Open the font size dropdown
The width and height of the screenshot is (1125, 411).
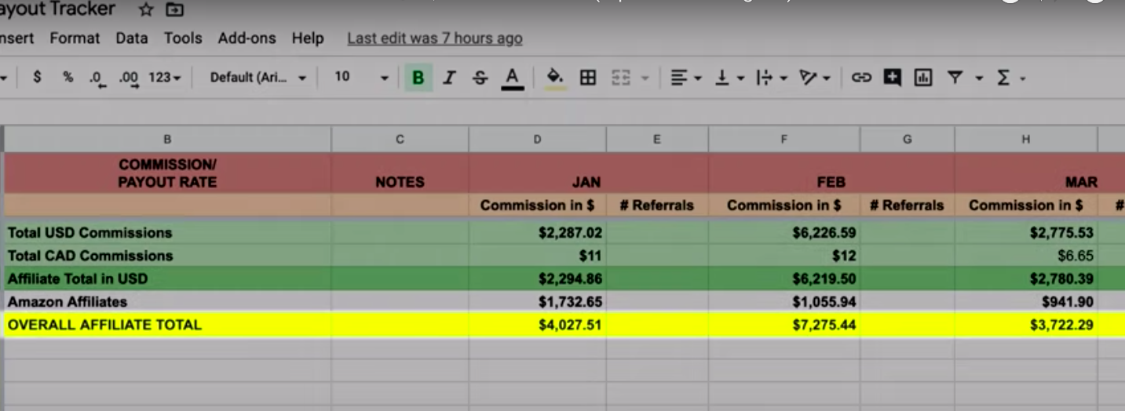click(x=361, y=78)
